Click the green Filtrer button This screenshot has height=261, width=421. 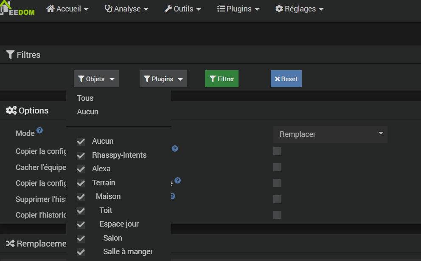[222, 79]
